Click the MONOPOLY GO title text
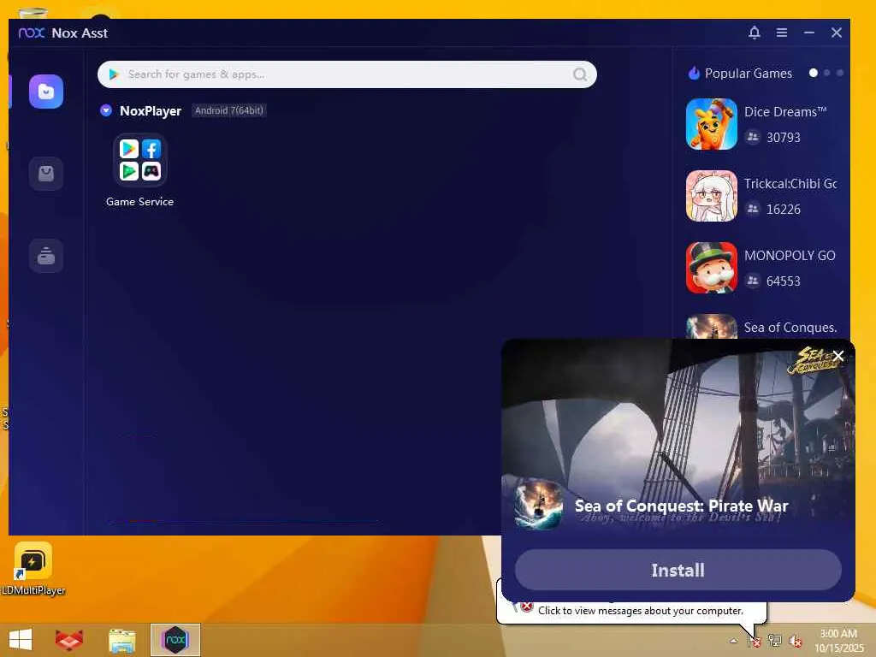The width and height of the screenshot is (876, 657). pos(790,255)
